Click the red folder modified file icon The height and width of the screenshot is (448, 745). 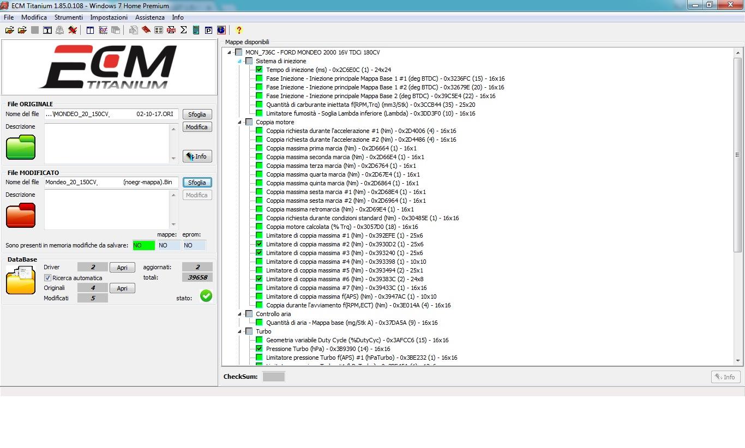coord(21,215)
